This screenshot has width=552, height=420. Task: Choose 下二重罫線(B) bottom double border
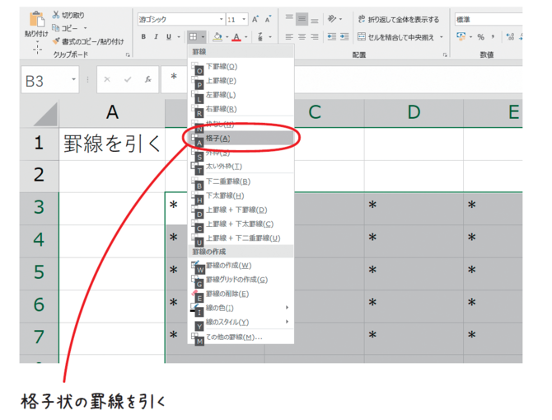(241, 182)
